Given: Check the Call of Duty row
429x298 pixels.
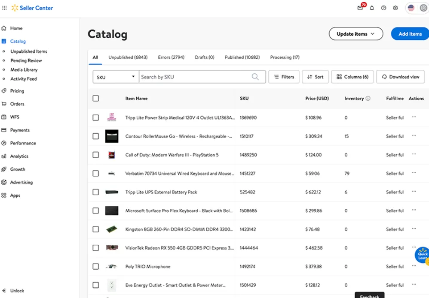Looking at the screenshot, I should [x=96, y=155].
